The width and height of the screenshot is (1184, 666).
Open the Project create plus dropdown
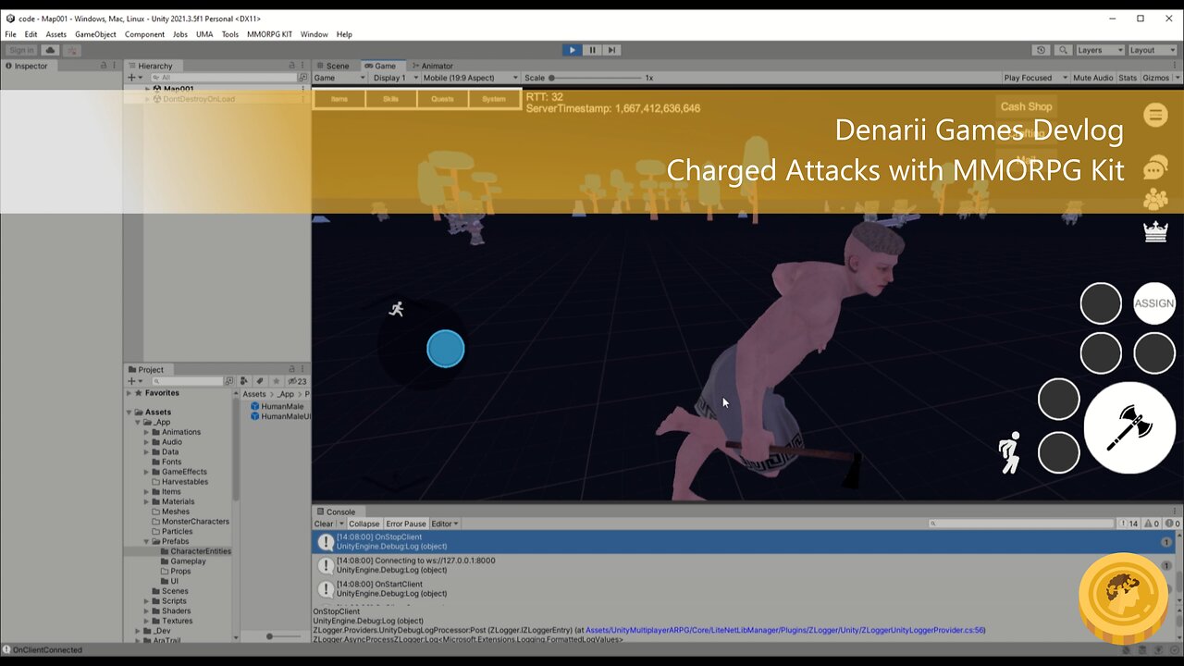point(135,381)
